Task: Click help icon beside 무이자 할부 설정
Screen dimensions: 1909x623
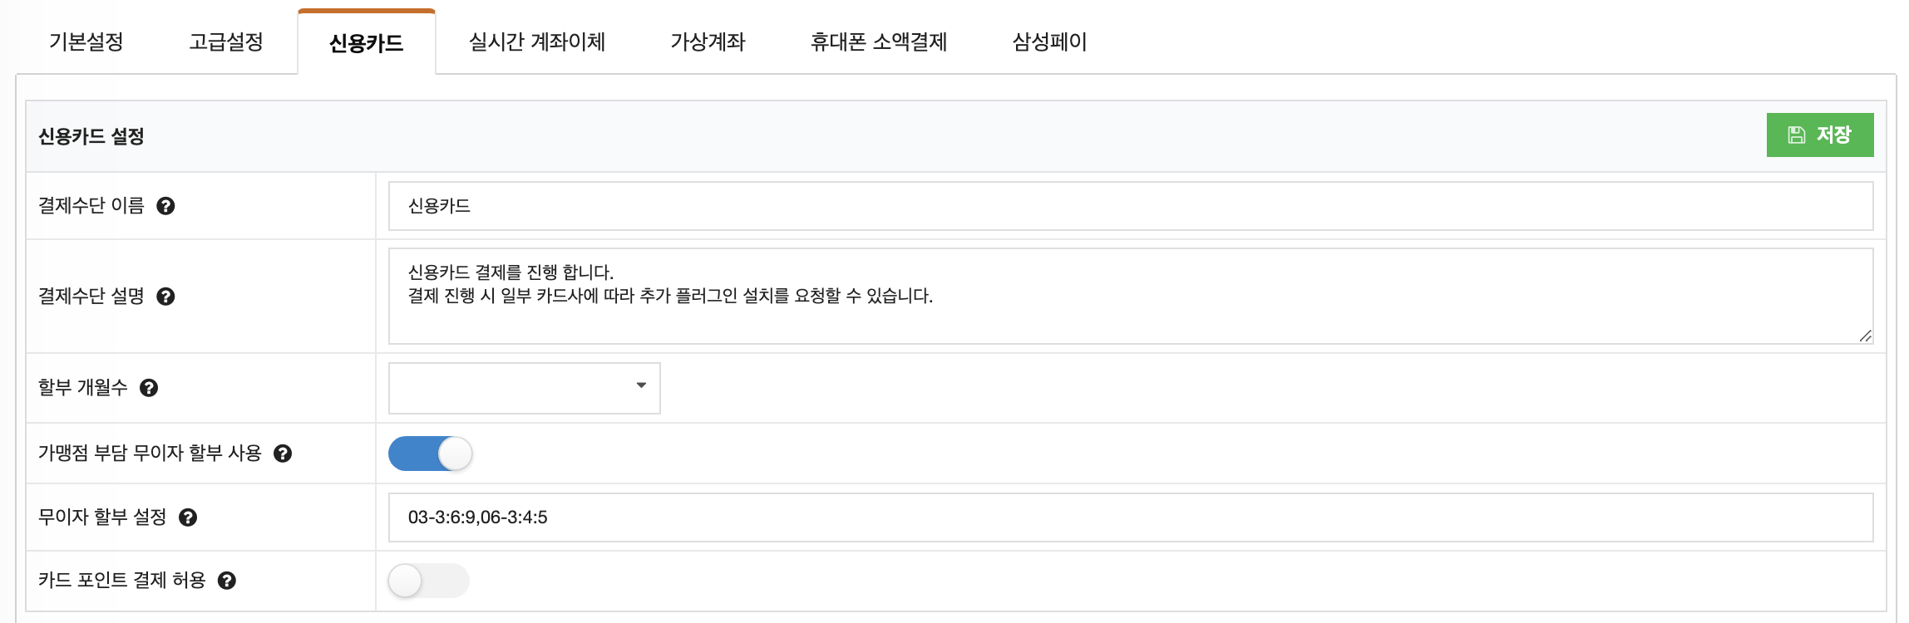Action: tap(188, 518)
